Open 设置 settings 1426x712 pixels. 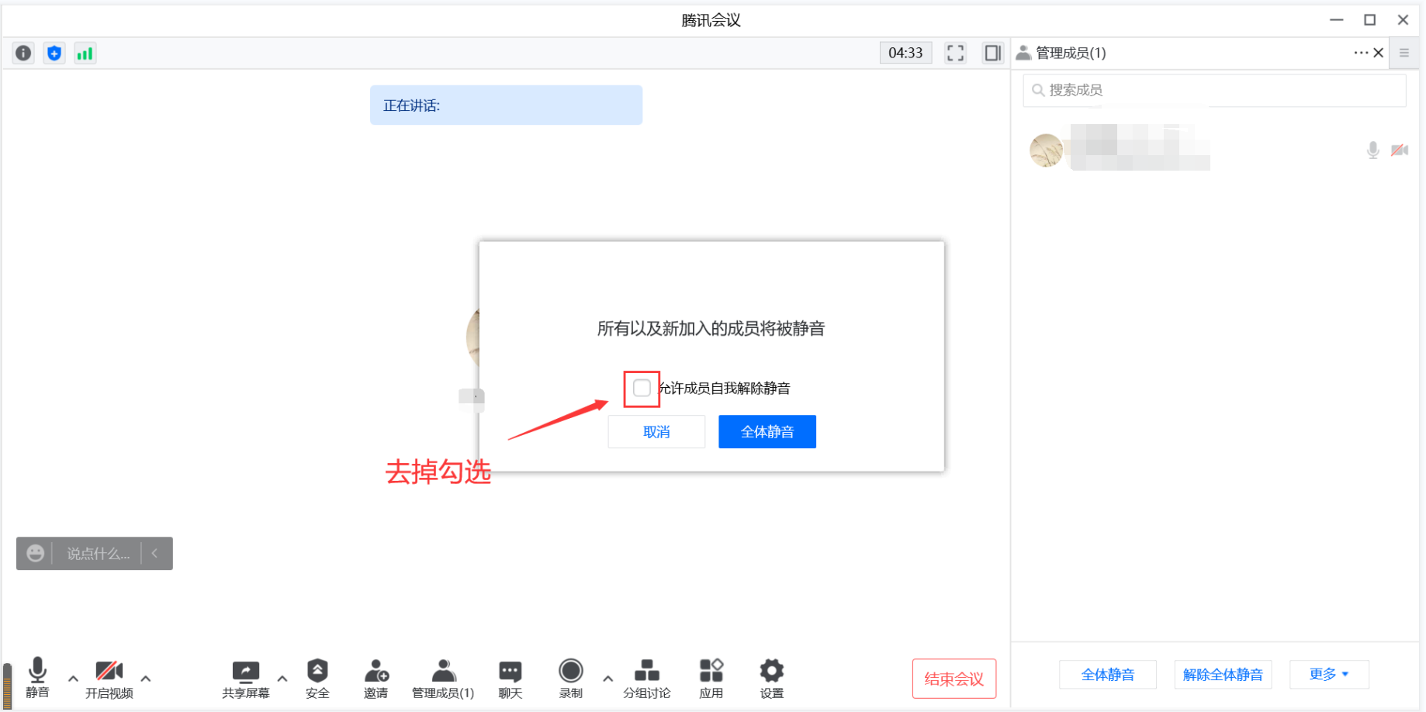(771, 679)
